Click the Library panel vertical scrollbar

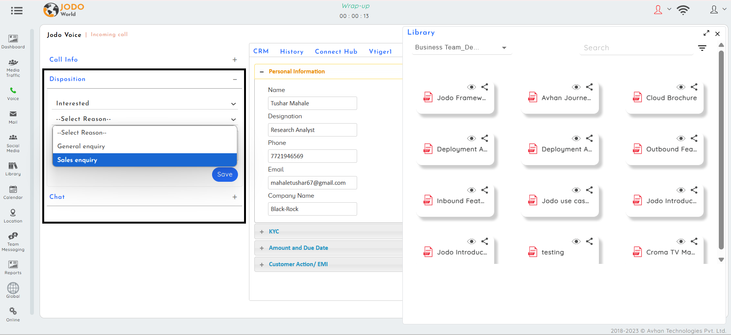tap(721, 150)
